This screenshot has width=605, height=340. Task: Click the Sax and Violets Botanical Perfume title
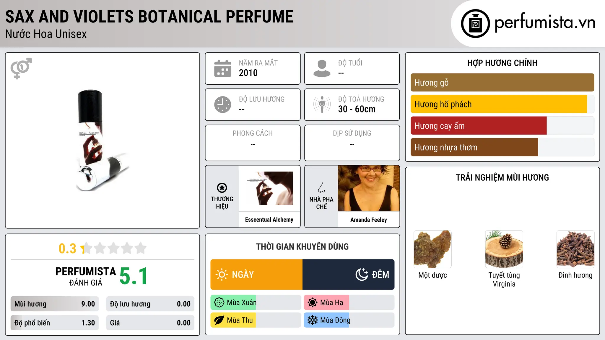pos(149,17)
